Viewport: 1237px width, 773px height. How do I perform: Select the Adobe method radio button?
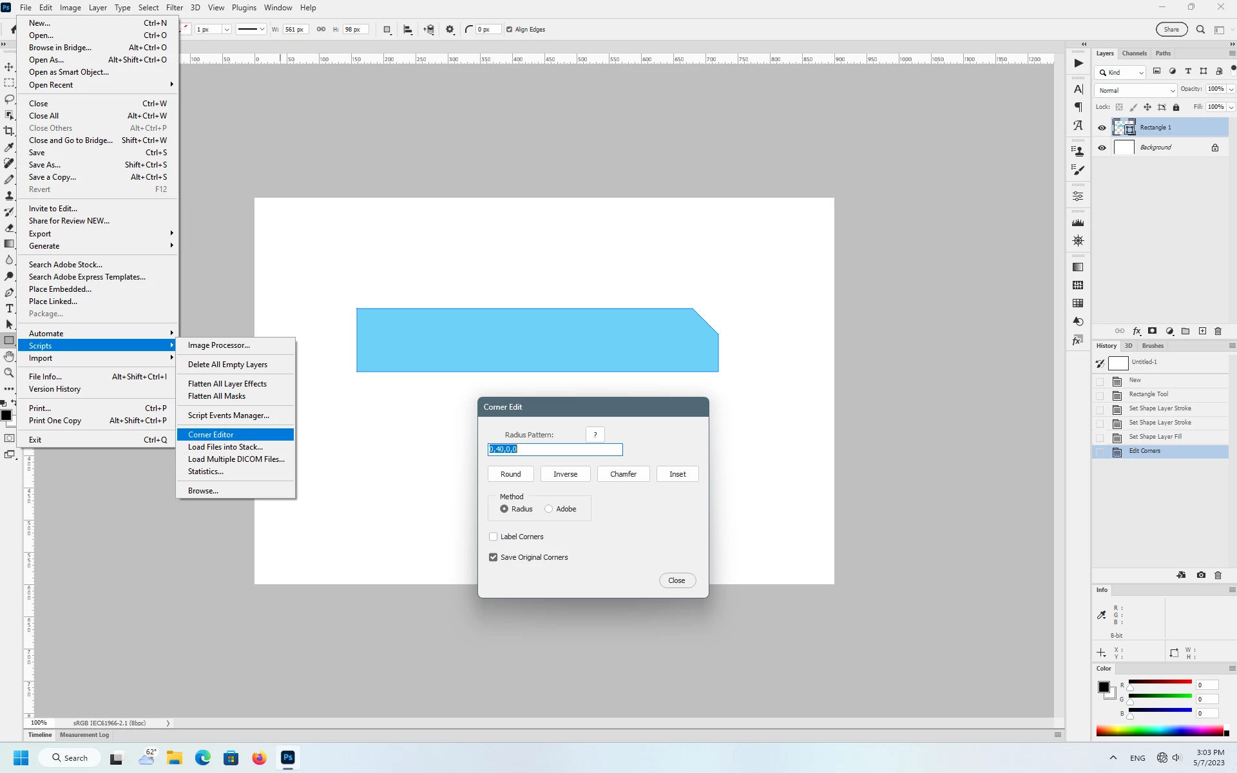[x=549, y=509]
